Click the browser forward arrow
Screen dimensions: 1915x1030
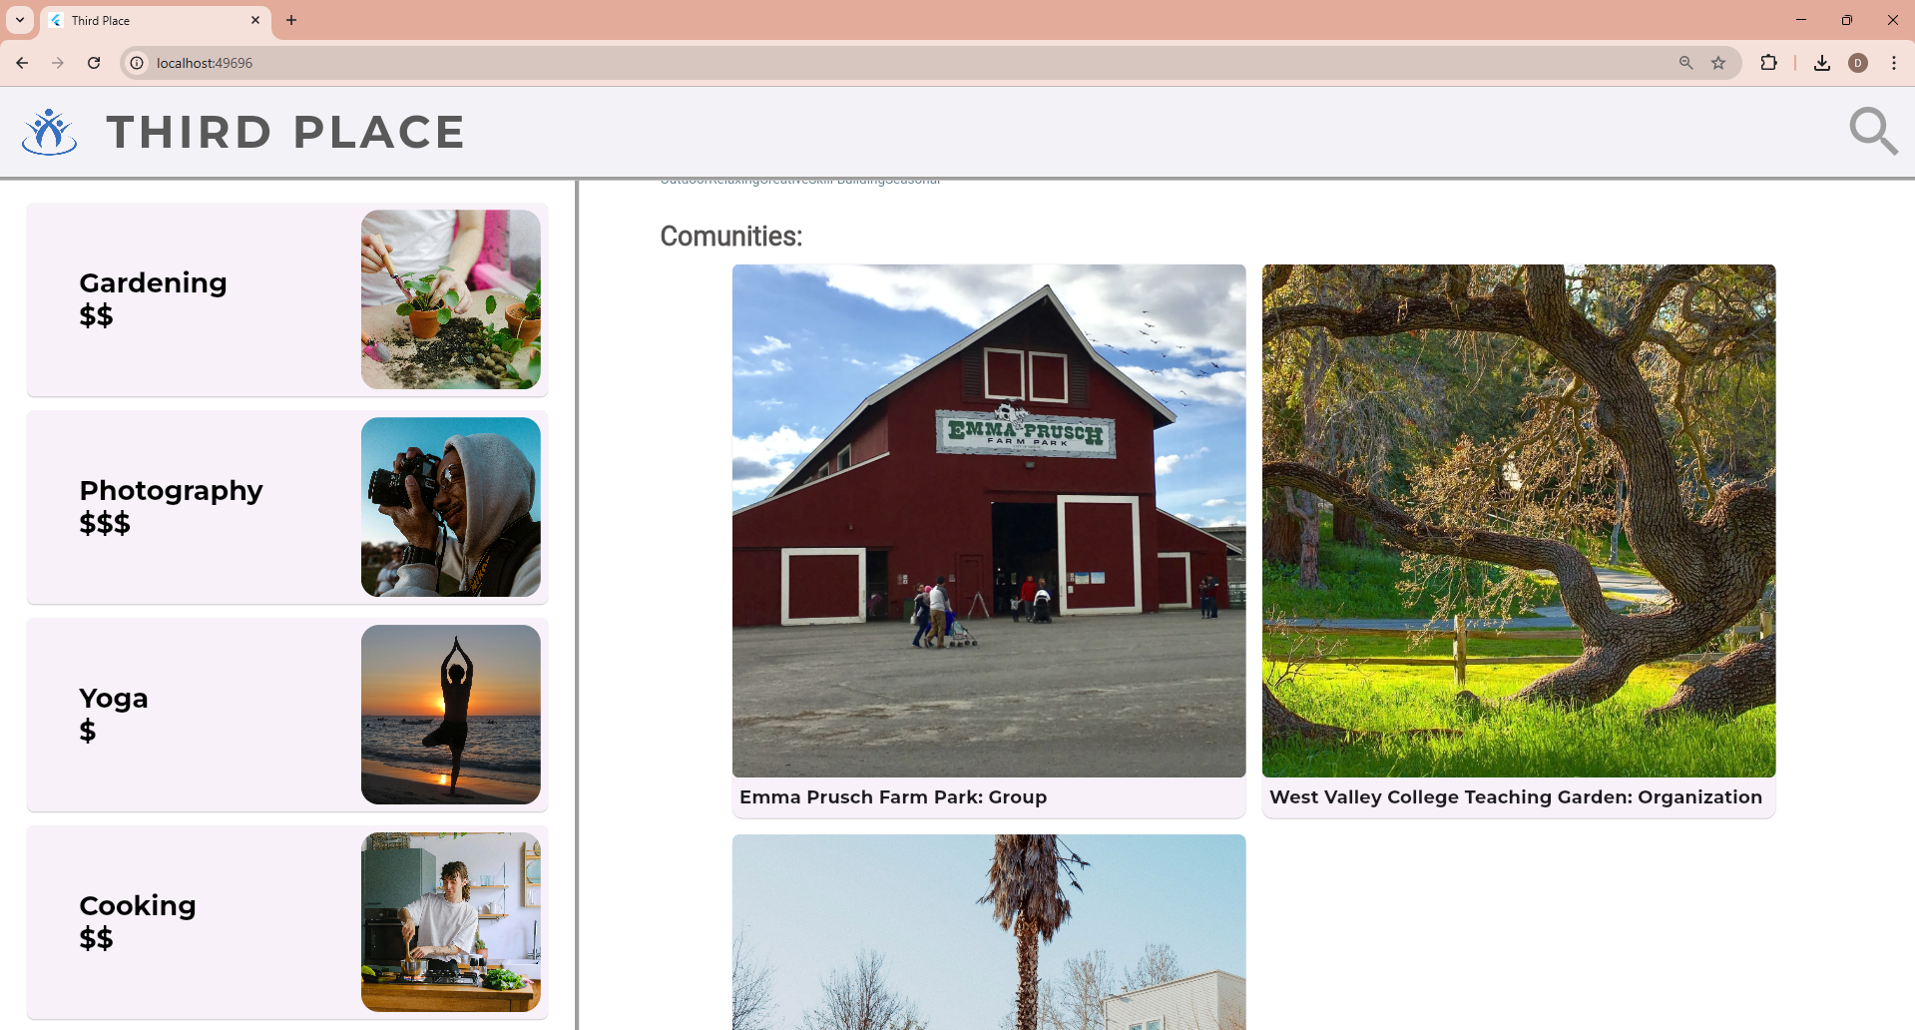click(58, 63)
